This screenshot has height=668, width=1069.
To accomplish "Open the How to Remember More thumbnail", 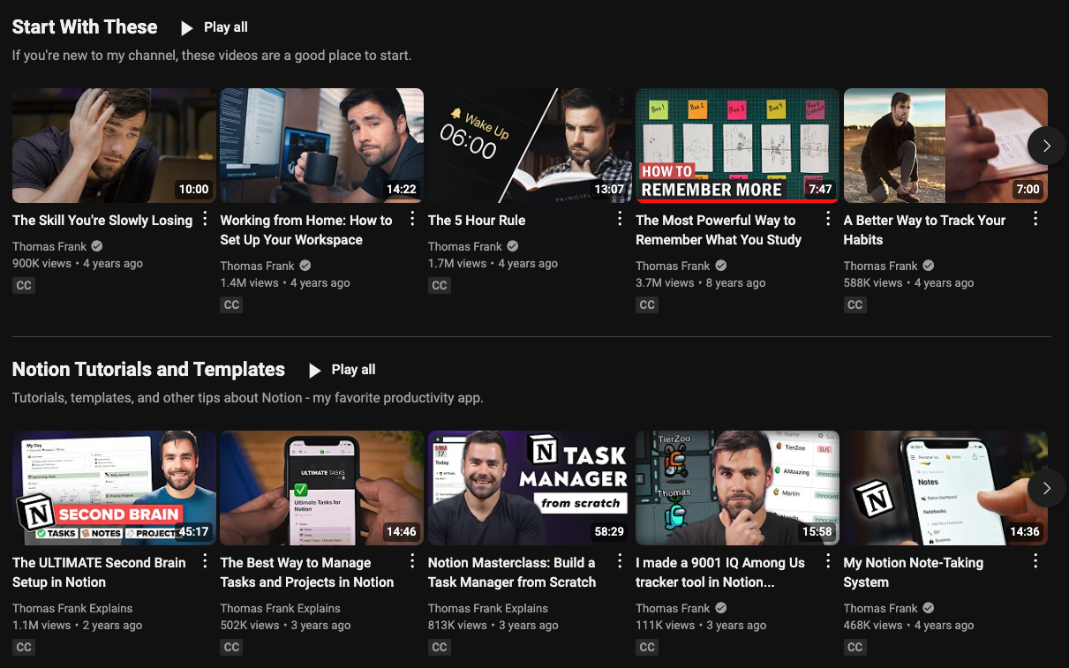I will [x=737, y=146].
